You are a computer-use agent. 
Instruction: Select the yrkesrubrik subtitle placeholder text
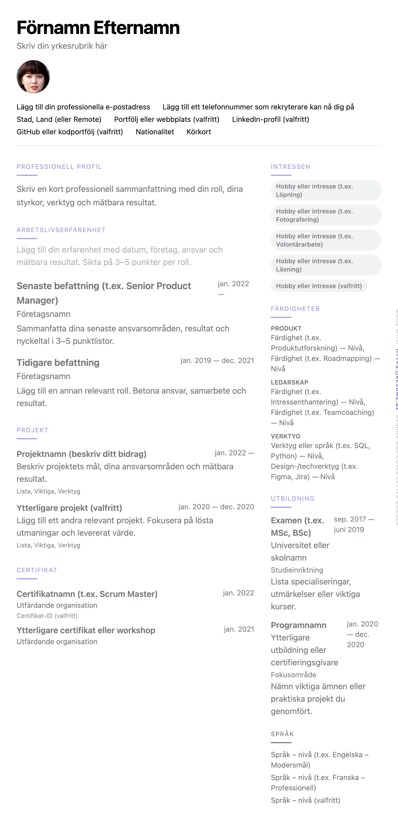[62, 46]
